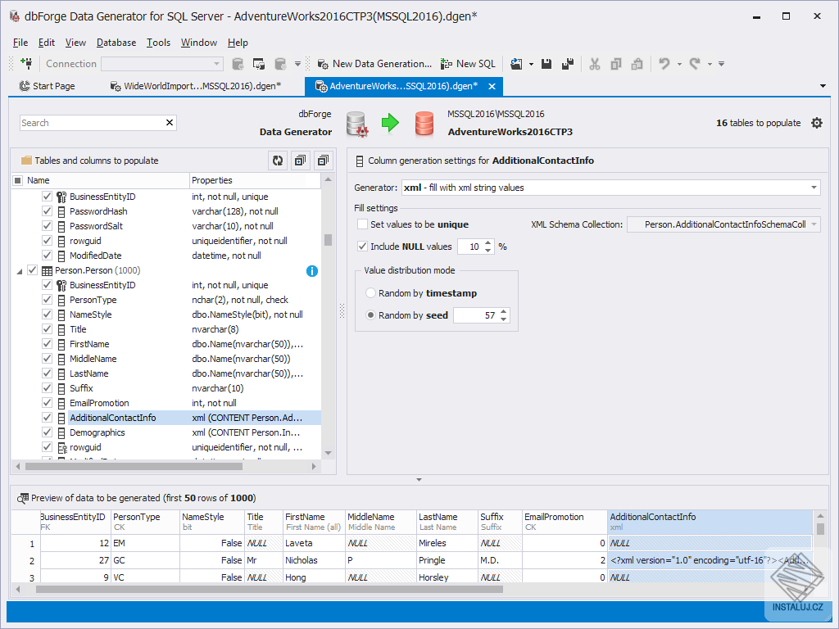Screen dimensions: 839x629
Task: Click the Save floppy disk icon
Action: pyautogui.click(x=546, y=64)
